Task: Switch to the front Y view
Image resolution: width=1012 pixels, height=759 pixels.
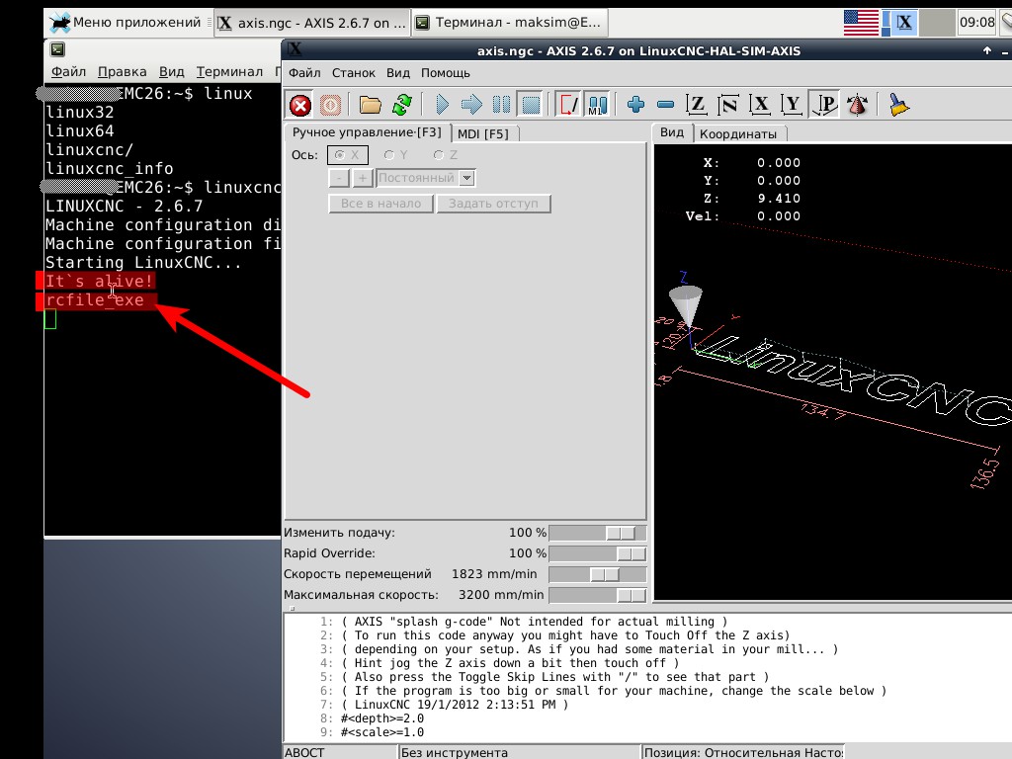Action: (792, 105)
